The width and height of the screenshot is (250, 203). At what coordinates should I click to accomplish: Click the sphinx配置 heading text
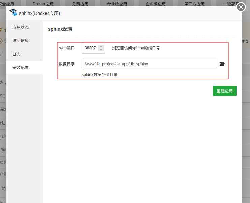[x=60, y=29]
